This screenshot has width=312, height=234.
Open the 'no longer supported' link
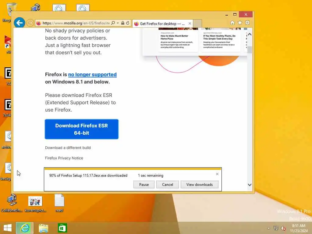click(92, 74)
